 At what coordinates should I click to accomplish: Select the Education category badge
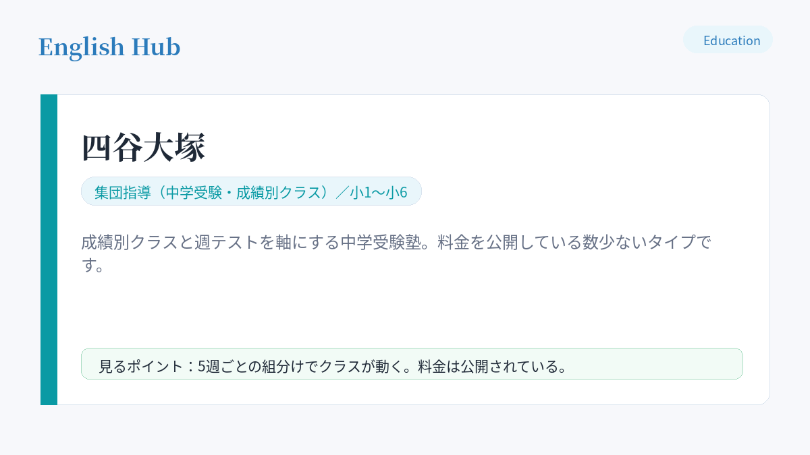pyautogui.click(x=728, y=40)
